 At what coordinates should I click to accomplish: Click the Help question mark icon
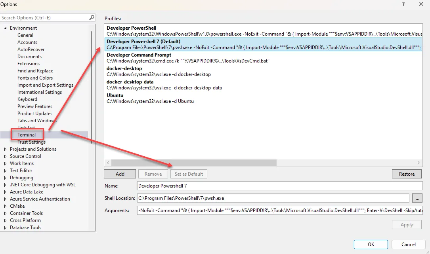coord(403,4)
